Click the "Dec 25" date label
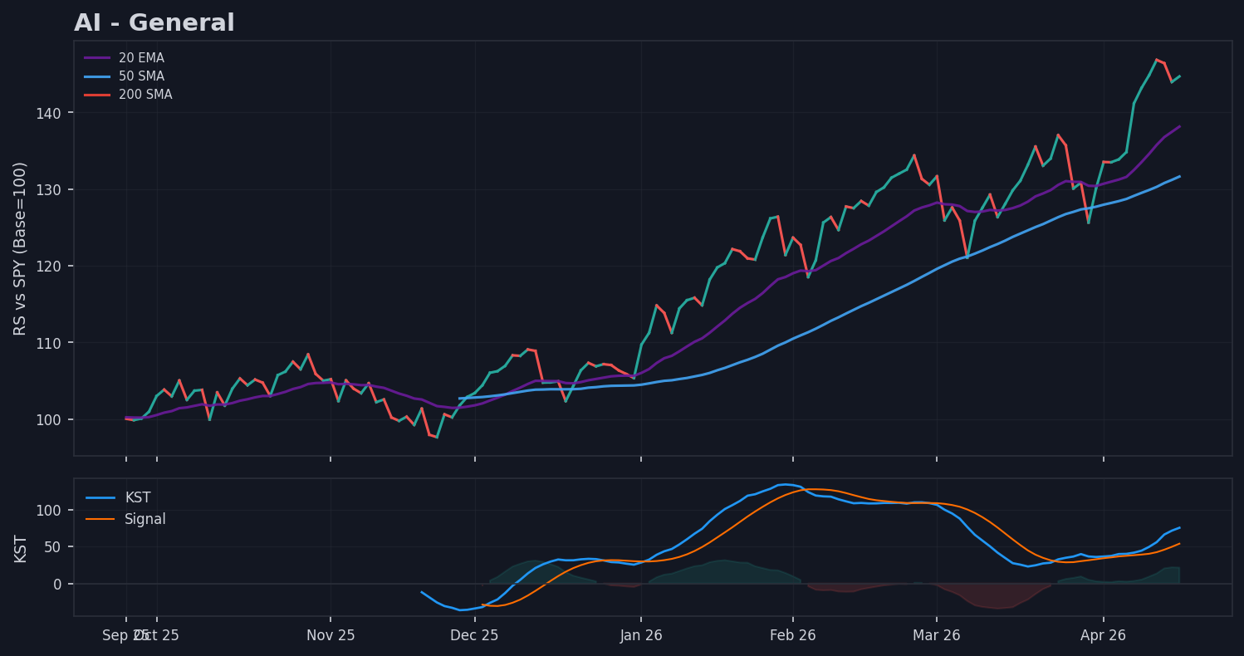This screenshot has height=656, width=1244. point(474,636)
